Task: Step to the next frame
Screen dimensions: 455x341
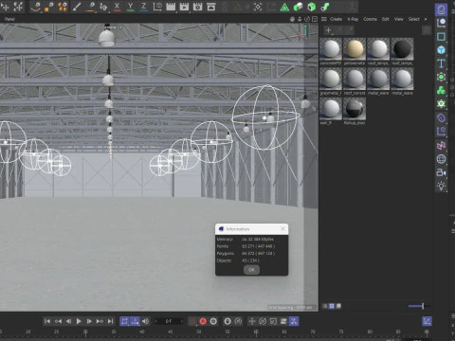Action: pyautogui.click(x=89, y=321)
